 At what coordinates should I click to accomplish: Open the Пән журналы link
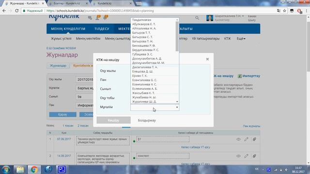click(x=251, y=126)
